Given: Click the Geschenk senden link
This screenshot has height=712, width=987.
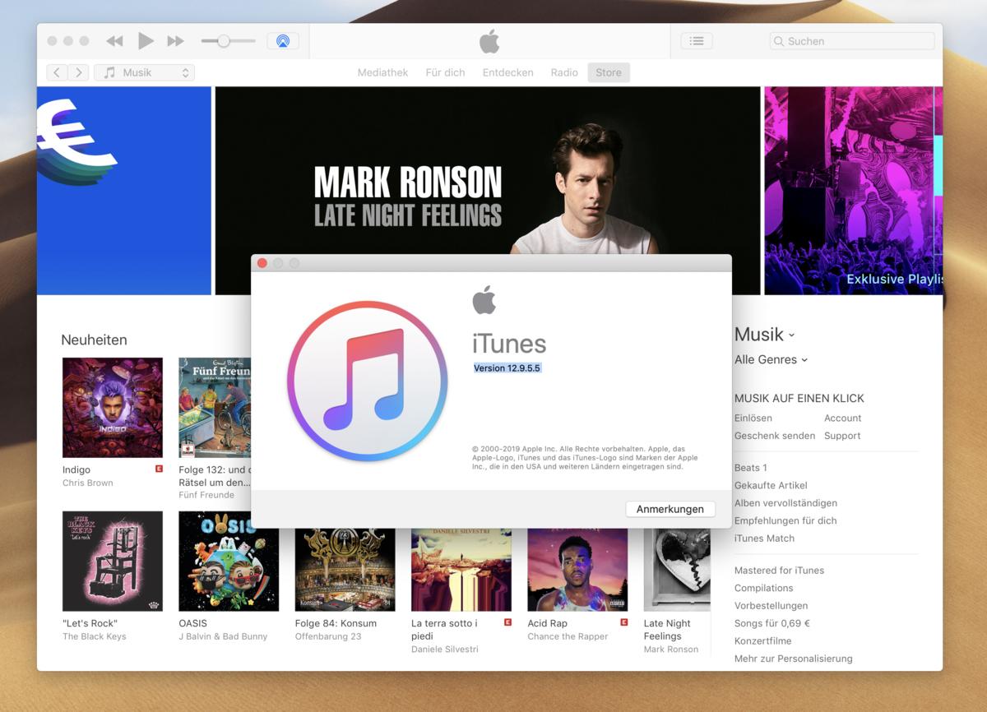Looking at the screenshot, I should (775, 436).
